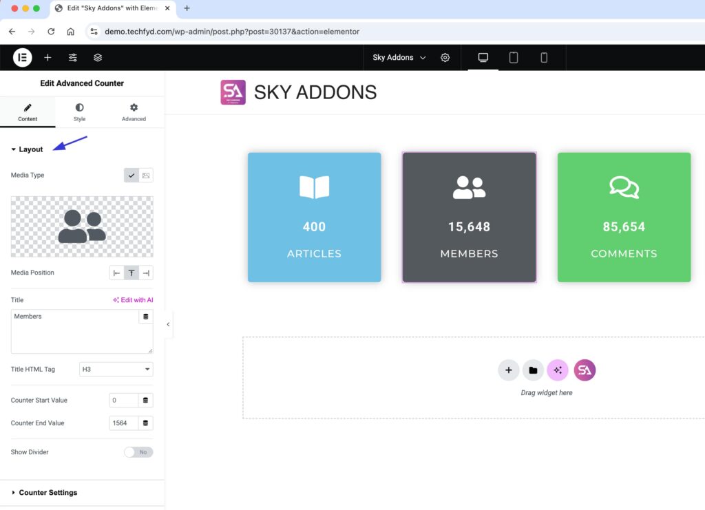Switch to desktop preview mode
The width and height of the screenshot is (705, 510).
tap(483, 58)
